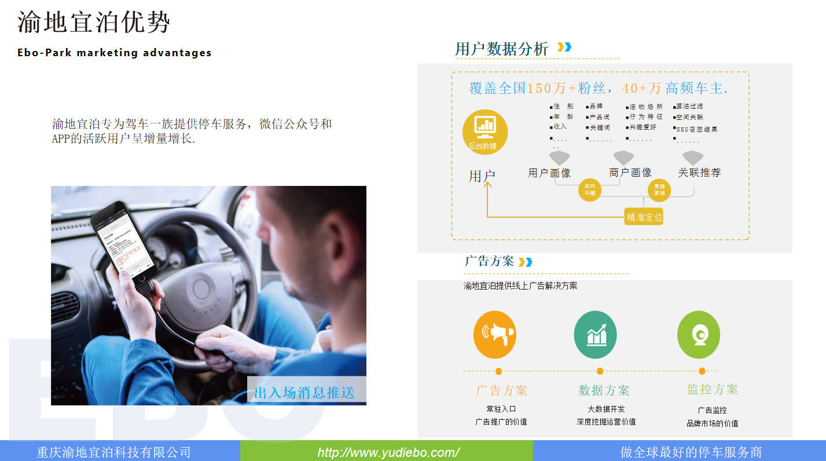The height and width of the screenshot is (461, 826).
Task: Click the gray diamond above 关联推荐
Action: click(692, 158)
